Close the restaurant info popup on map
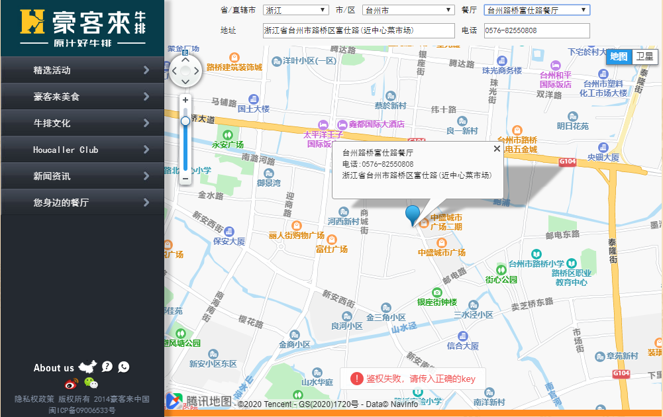 497,149
